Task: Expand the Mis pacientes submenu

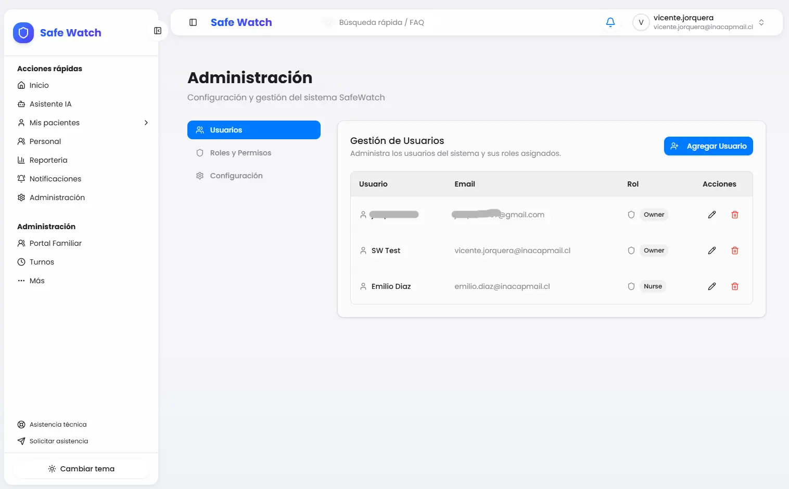Action: click(146, 122)
